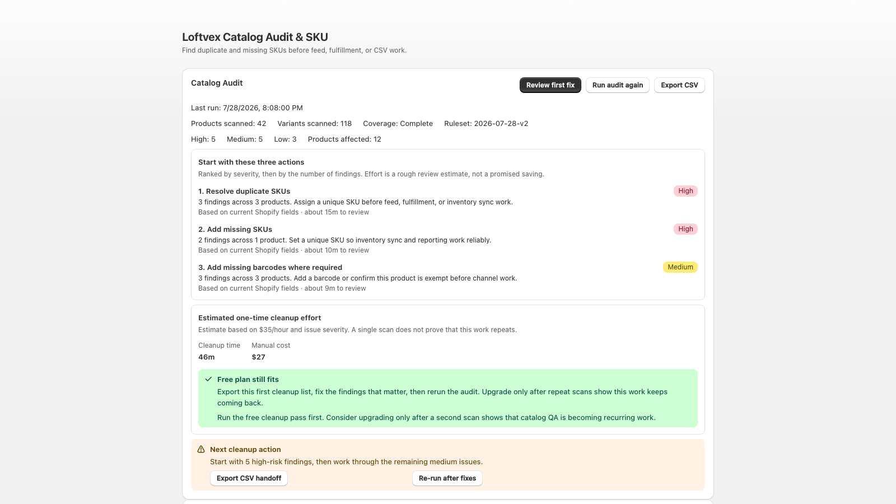Click the 'Manual cost' label
The height and width of the screenshot is (504, 896).
coord(270,346)
